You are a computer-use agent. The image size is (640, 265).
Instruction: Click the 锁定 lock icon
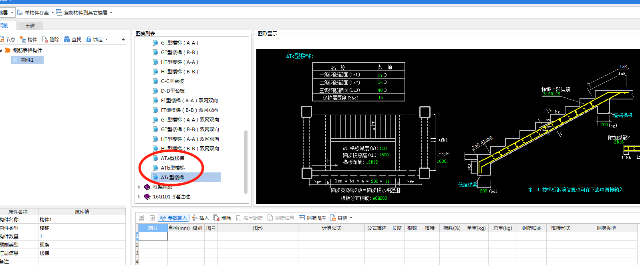click(89, 39)
